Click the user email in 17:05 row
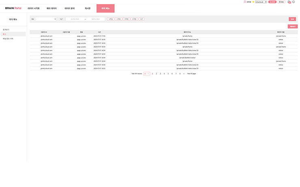 pos(46,36)
